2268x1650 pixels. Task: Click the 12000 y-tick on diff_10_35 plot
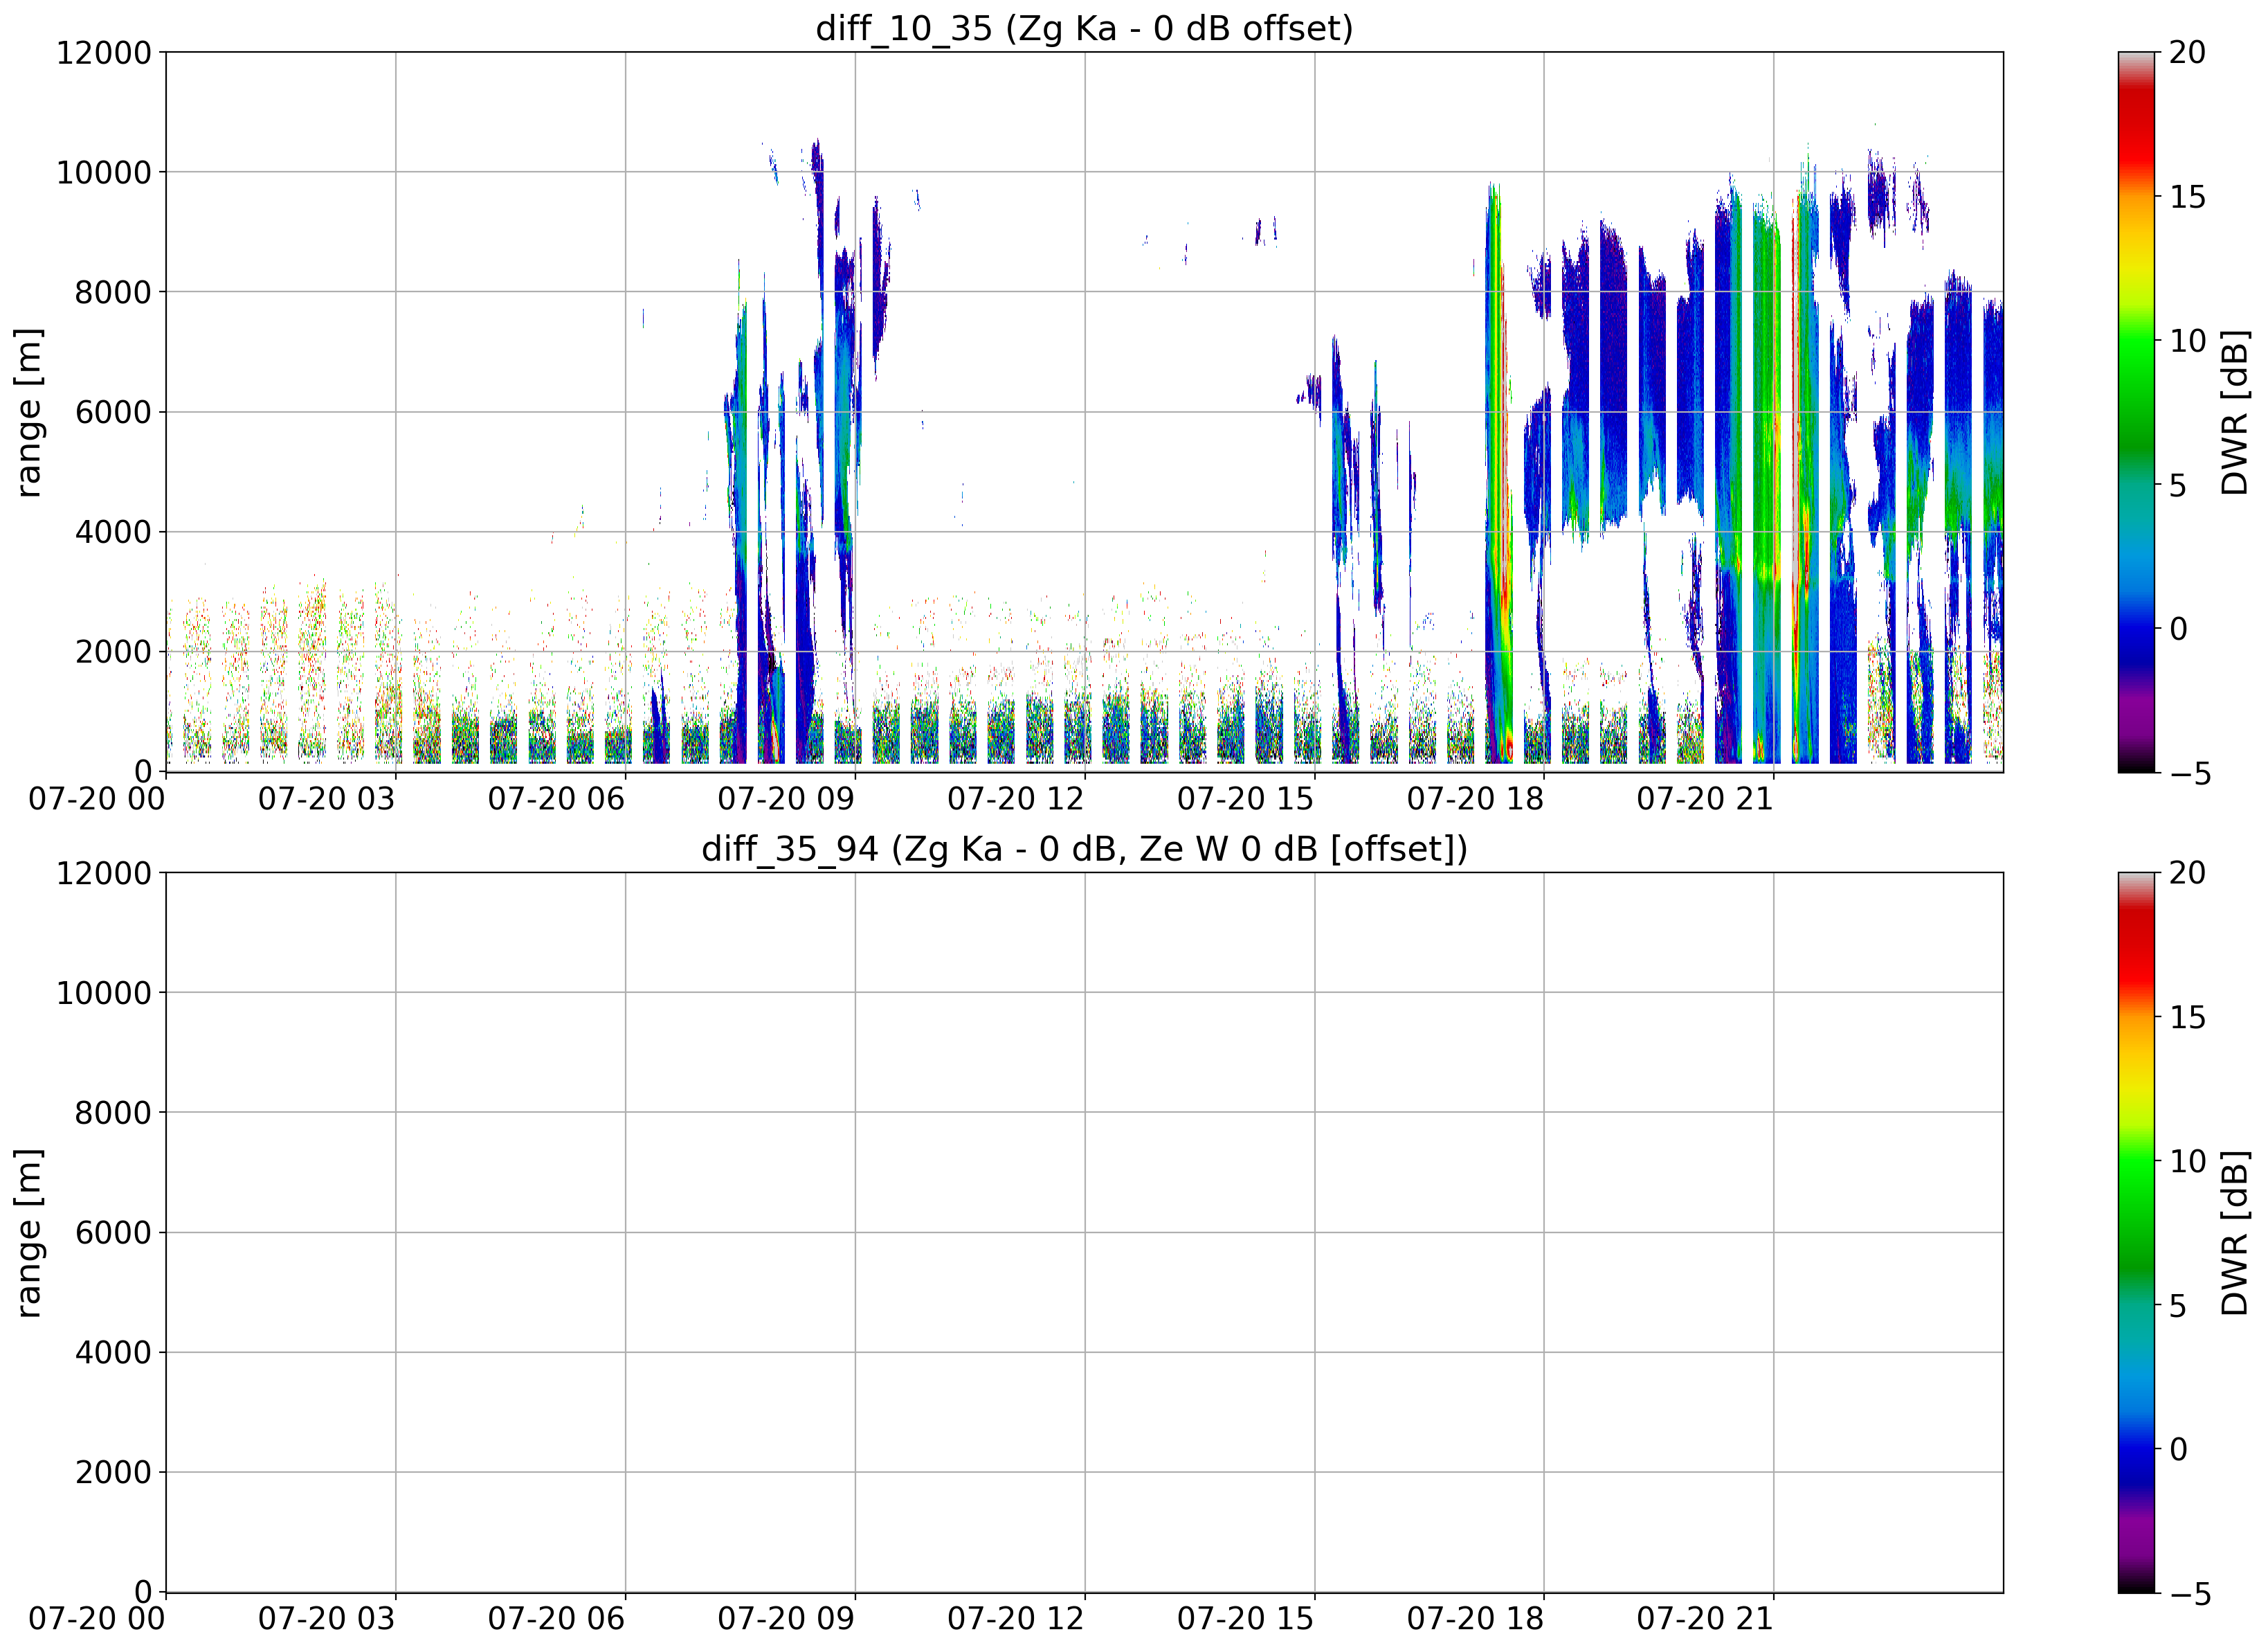point(104,52)
